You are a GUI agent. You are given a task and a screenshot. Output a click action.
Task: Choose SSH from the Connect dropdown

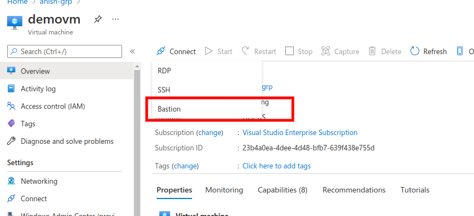click(207, 90)
